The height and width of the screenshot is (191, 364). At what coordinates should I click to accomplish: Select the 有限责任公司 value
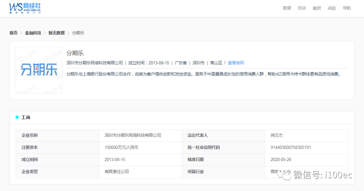(117, 172)
